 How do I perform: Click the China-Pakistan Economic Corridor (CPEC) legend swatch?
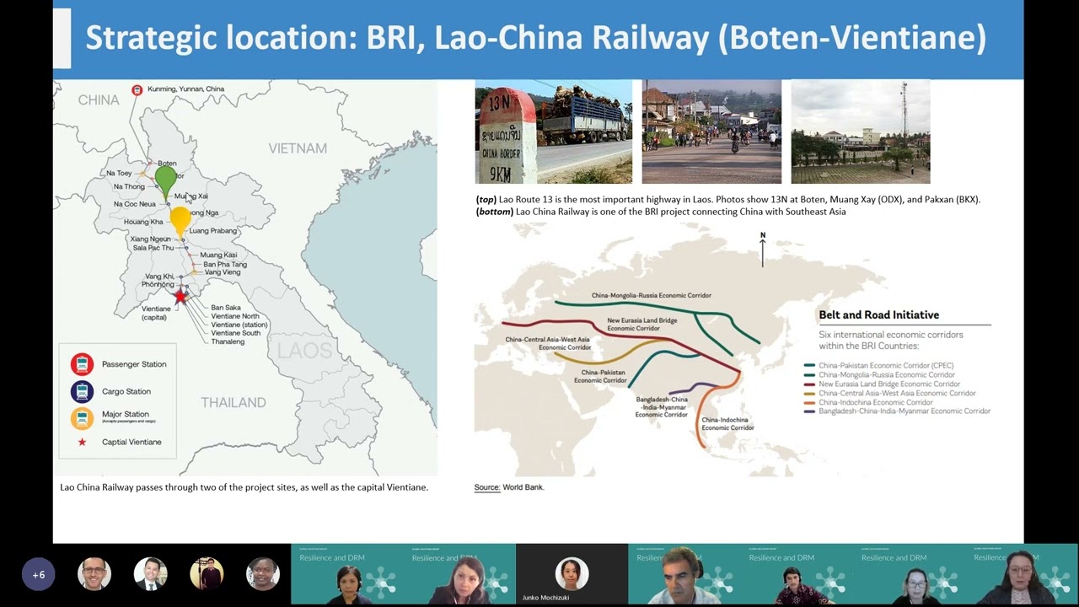tap(809, 366)
